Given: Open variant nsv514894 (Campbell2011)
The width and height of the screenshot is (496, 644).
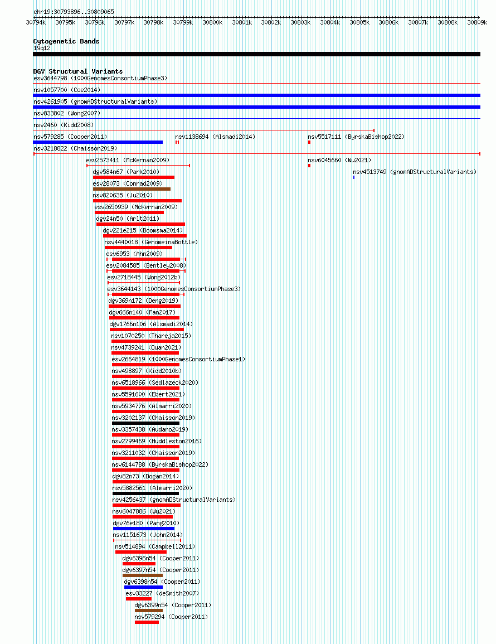Looking at the screenshot, I should click(x=155, y=546).
